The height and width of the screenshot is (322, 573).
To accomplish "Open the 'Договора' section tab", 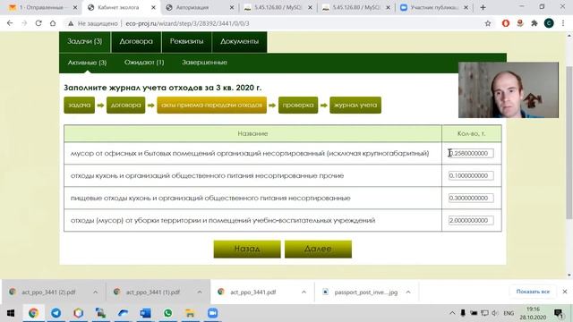I will pyautogui.click(x=136, y=42).
